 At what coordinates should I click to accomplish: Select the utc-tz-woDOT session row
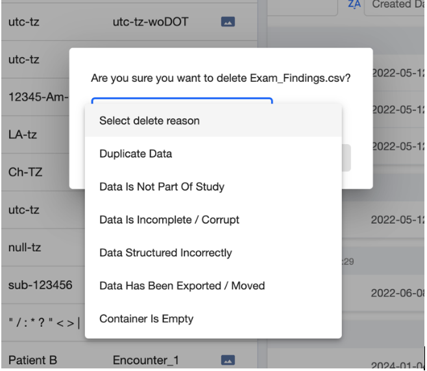click(x=129, y=22)
